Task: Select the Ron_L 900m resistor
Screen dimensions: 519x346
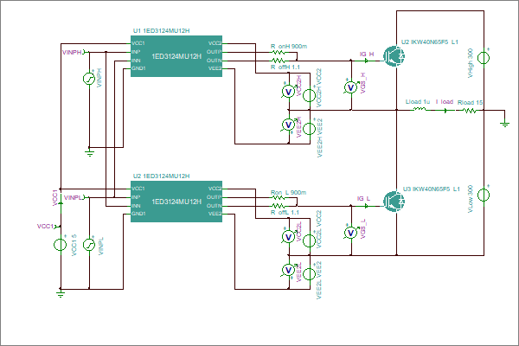Action: tap(279, 198)
